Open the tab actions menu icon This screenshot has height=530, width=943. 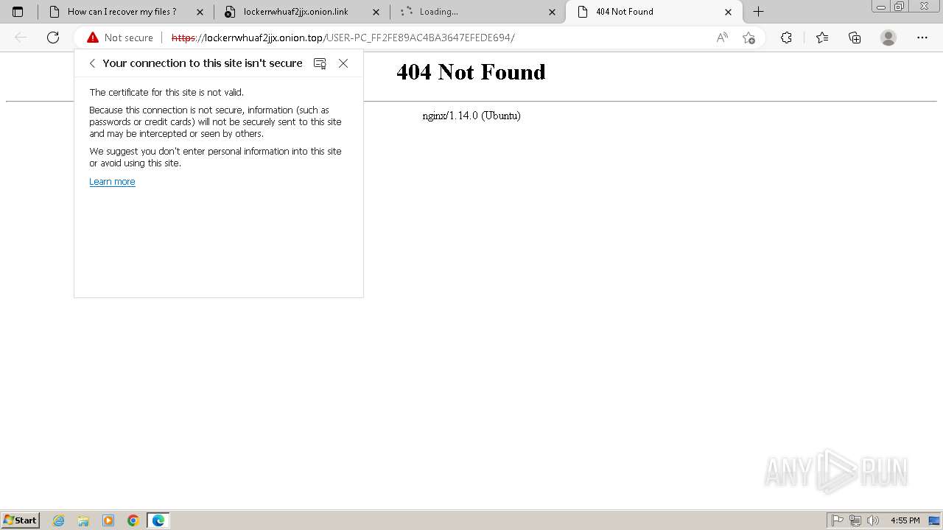(18, 12)
